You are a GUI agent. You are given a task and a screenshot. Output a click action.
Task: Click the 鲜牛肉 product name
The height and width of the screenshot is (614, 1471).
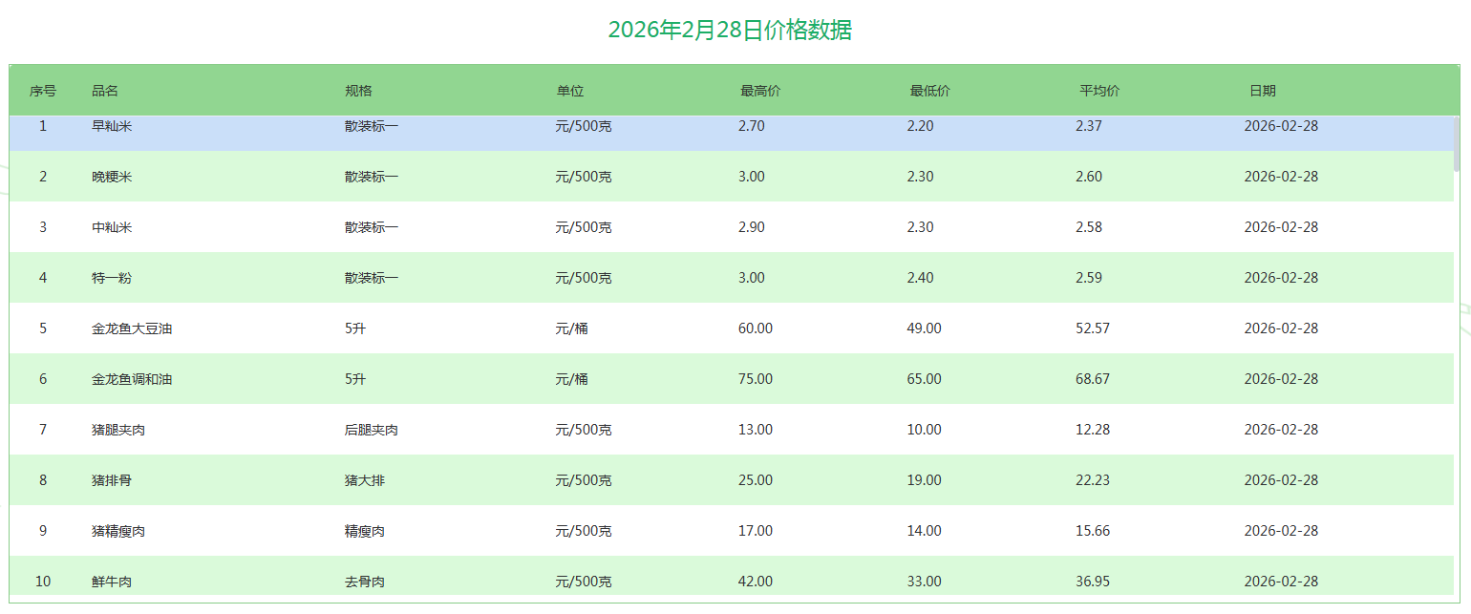(112, 582)
